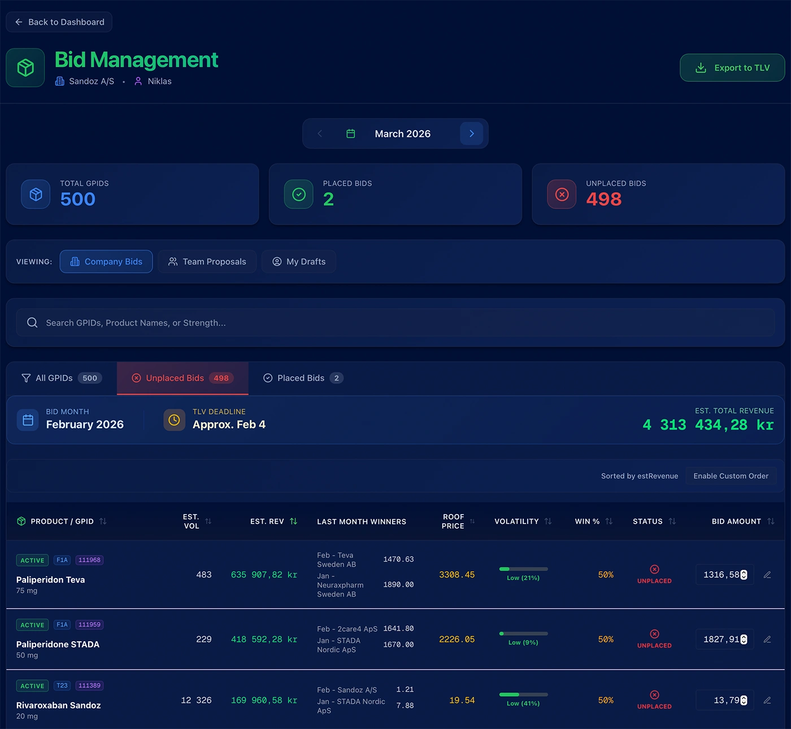Go to previous month with left chevron
791x729 pixels.
[320, 133]
